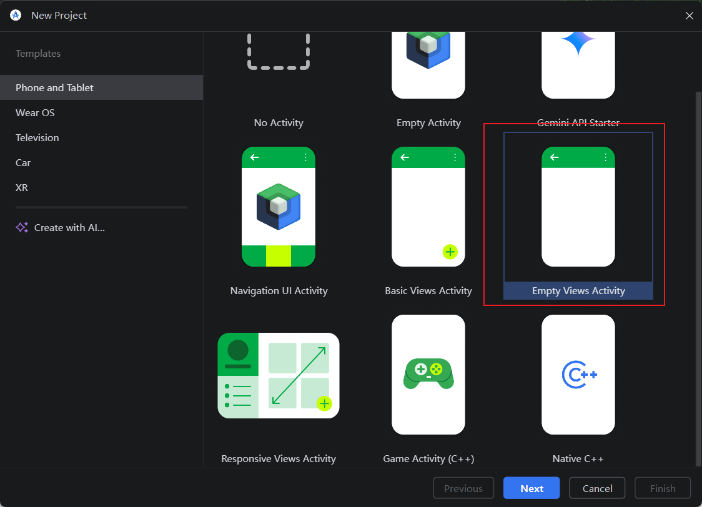Viewport: 702px width, 507px height.
Task: Select the Empty Views Activity template icon
Action: click(x=578, y=207)
